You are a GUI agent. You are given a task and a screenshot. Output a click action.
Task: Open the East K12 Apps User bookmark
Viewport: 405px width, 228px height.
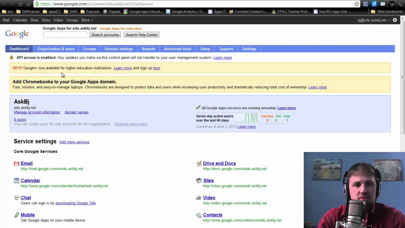[332, 11]
